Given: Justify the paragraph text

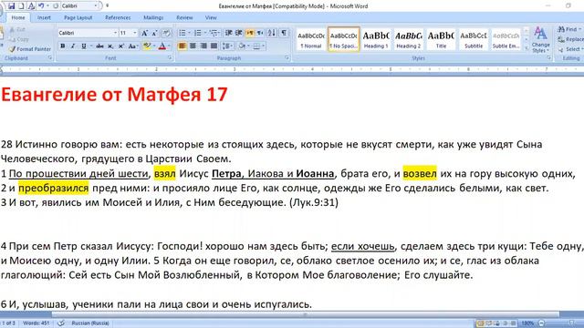Looking at the screenshot, I should [x=214, y=46].
